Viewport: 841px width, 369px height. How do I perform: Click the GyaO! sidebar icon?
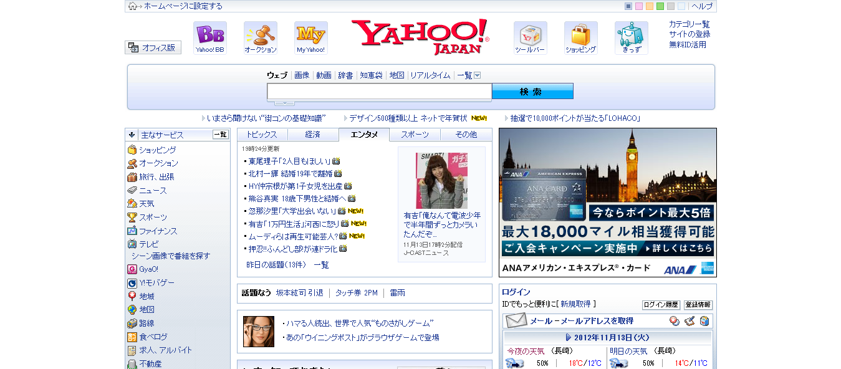[x=132, y=269]
